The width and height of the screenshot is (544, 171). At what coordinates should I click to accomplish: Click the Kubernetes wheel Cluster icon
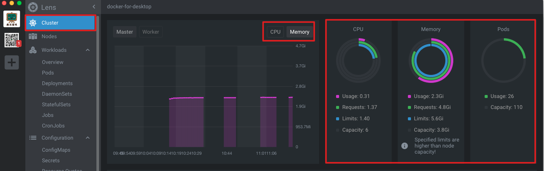click(33, 23)
